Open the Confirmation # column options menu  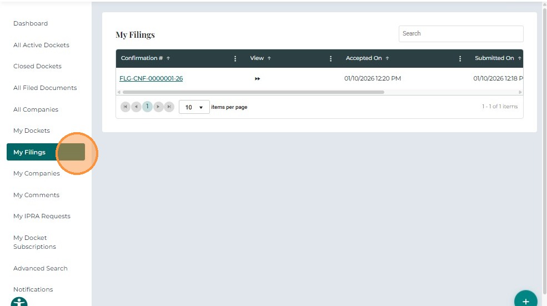(235, 59)
